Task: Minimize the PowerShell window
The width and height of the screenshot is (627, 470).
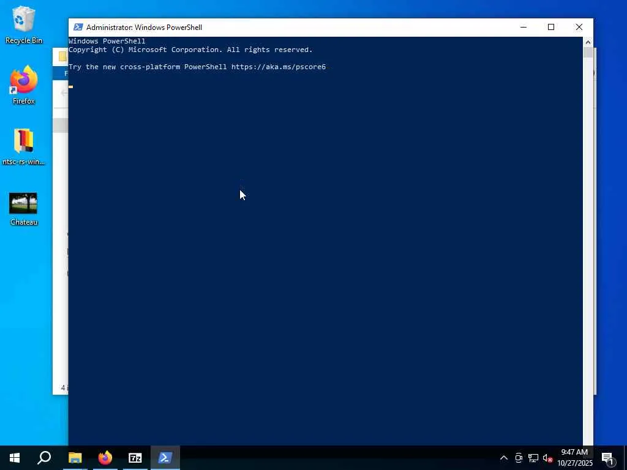Action: point(524,27)
